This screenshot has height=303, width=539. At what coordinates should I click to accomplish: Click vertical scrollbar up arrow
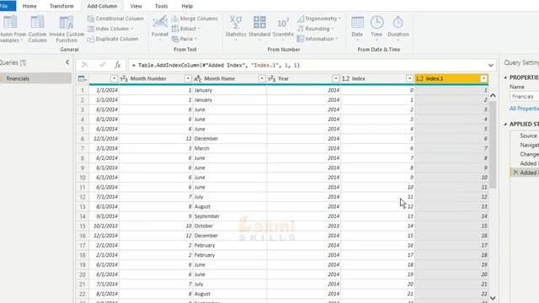pos(493,95)
